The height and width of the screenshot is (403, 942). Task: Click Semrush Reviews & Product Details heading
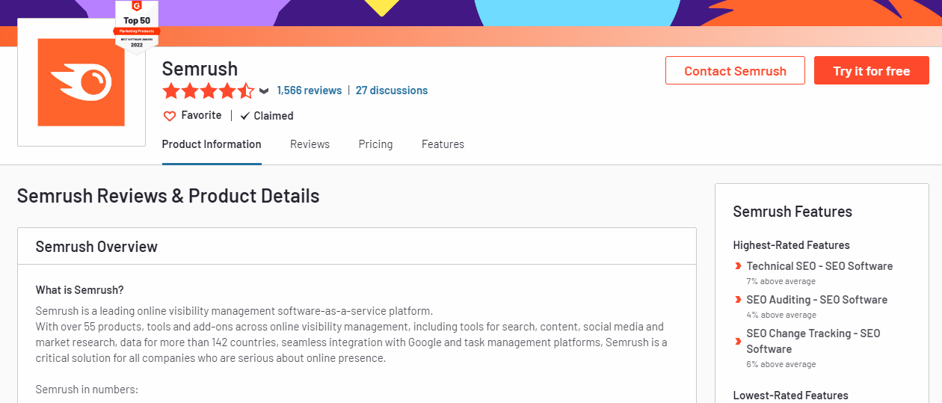[168, 196]
